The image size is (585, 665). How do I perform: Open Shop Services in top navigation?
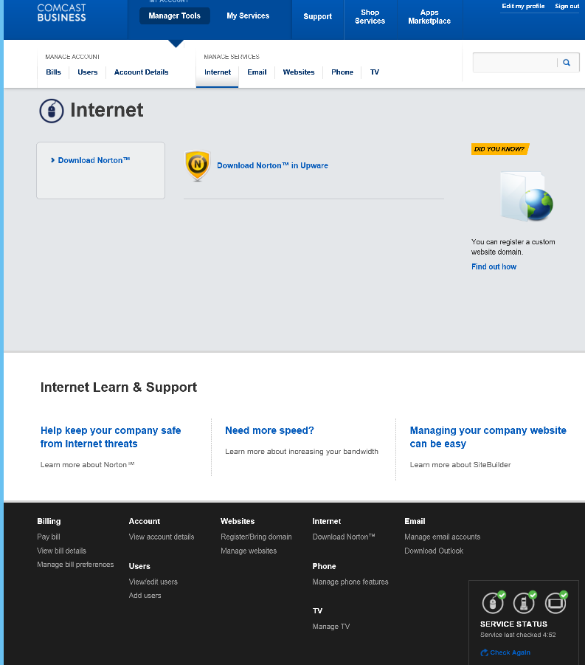(x=370, y=16)
